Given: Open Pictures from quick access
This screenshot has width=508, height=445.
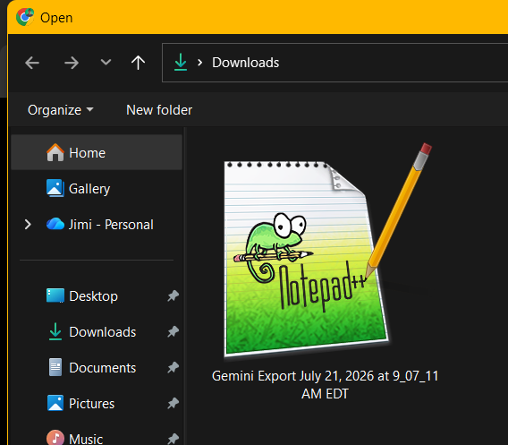Looking at the screenshot, I should pos(92,404).
